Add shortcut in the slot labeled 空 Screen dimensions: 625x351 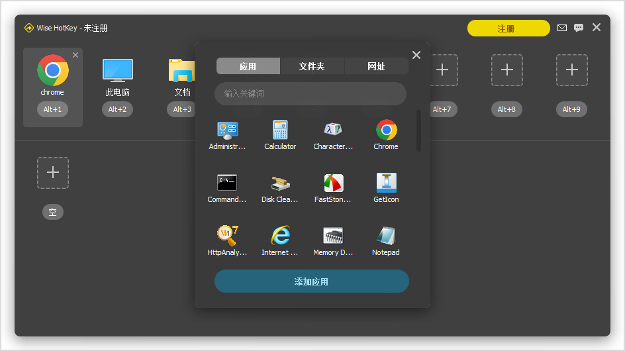coord(53,173)
